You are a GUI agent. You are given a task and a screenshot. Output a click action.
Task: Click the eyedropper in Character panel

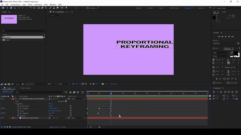click(x=231, y=53)
